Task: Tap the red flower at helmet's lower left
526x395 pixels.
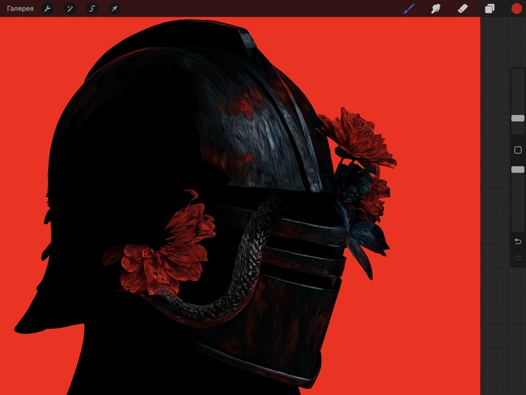Action: click(162, 252)
